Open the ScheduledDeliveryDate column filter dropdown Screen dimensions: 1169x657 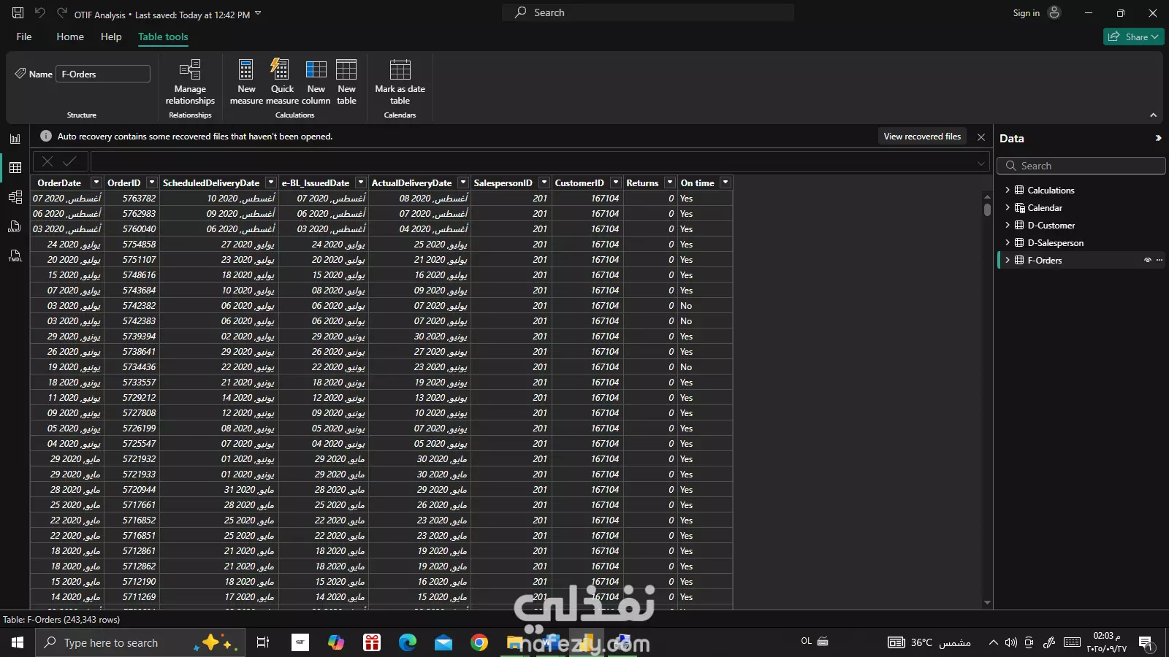(x=271, y=182)
